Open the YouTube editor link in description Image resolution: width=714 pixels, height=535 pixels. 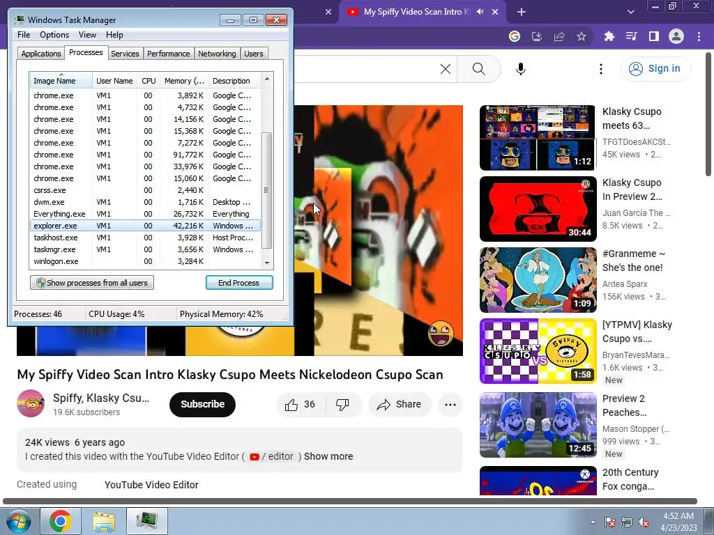click(272, 456)
